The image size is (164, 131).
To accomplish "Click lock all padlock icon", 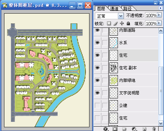I will point(128,23).
